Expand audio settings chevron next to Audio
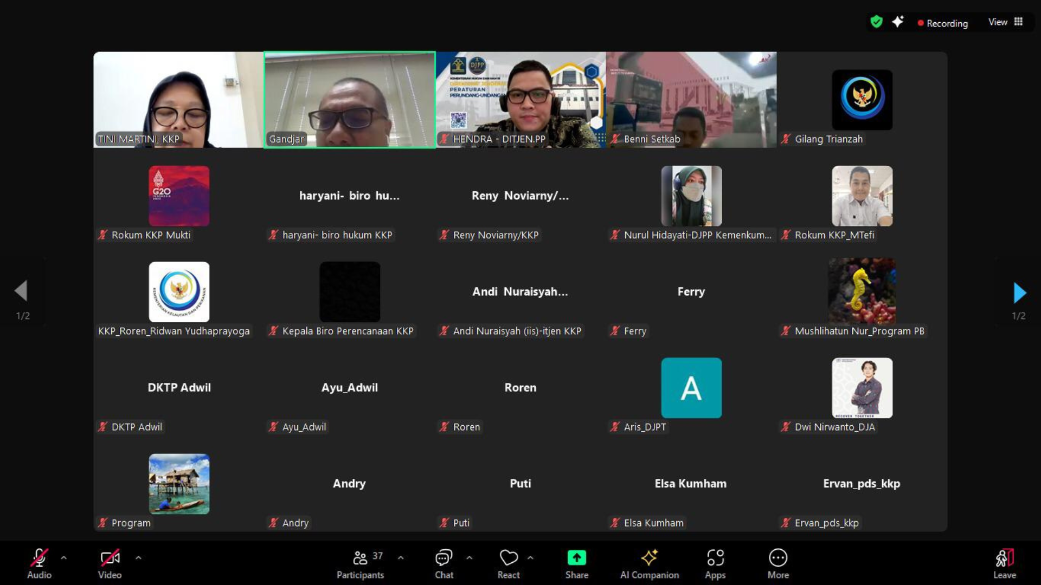This screenshot has height=585, width=1041. (64, 557)
